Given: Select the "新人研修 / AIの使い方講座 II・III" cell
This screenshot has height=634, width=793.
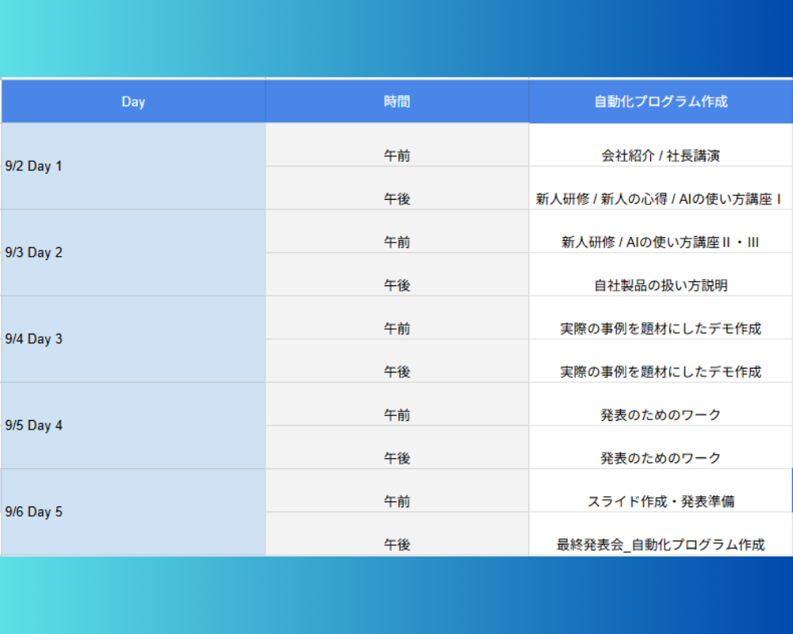Looking at the screenshot, I should point(661,231).
